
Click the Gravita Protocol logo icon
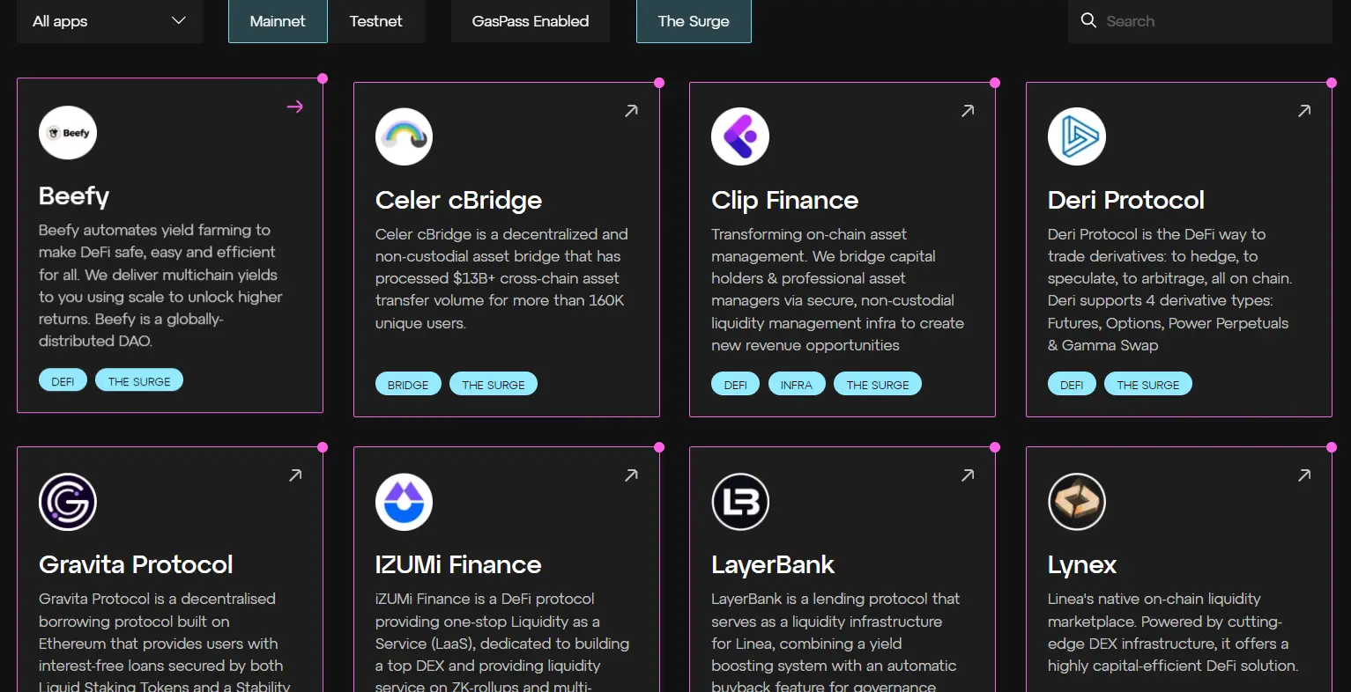click(x=68, y=502)
